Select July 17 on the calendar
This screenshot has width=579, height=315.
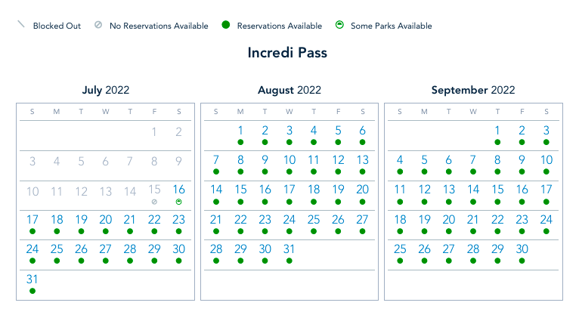[x=33, y=220]
